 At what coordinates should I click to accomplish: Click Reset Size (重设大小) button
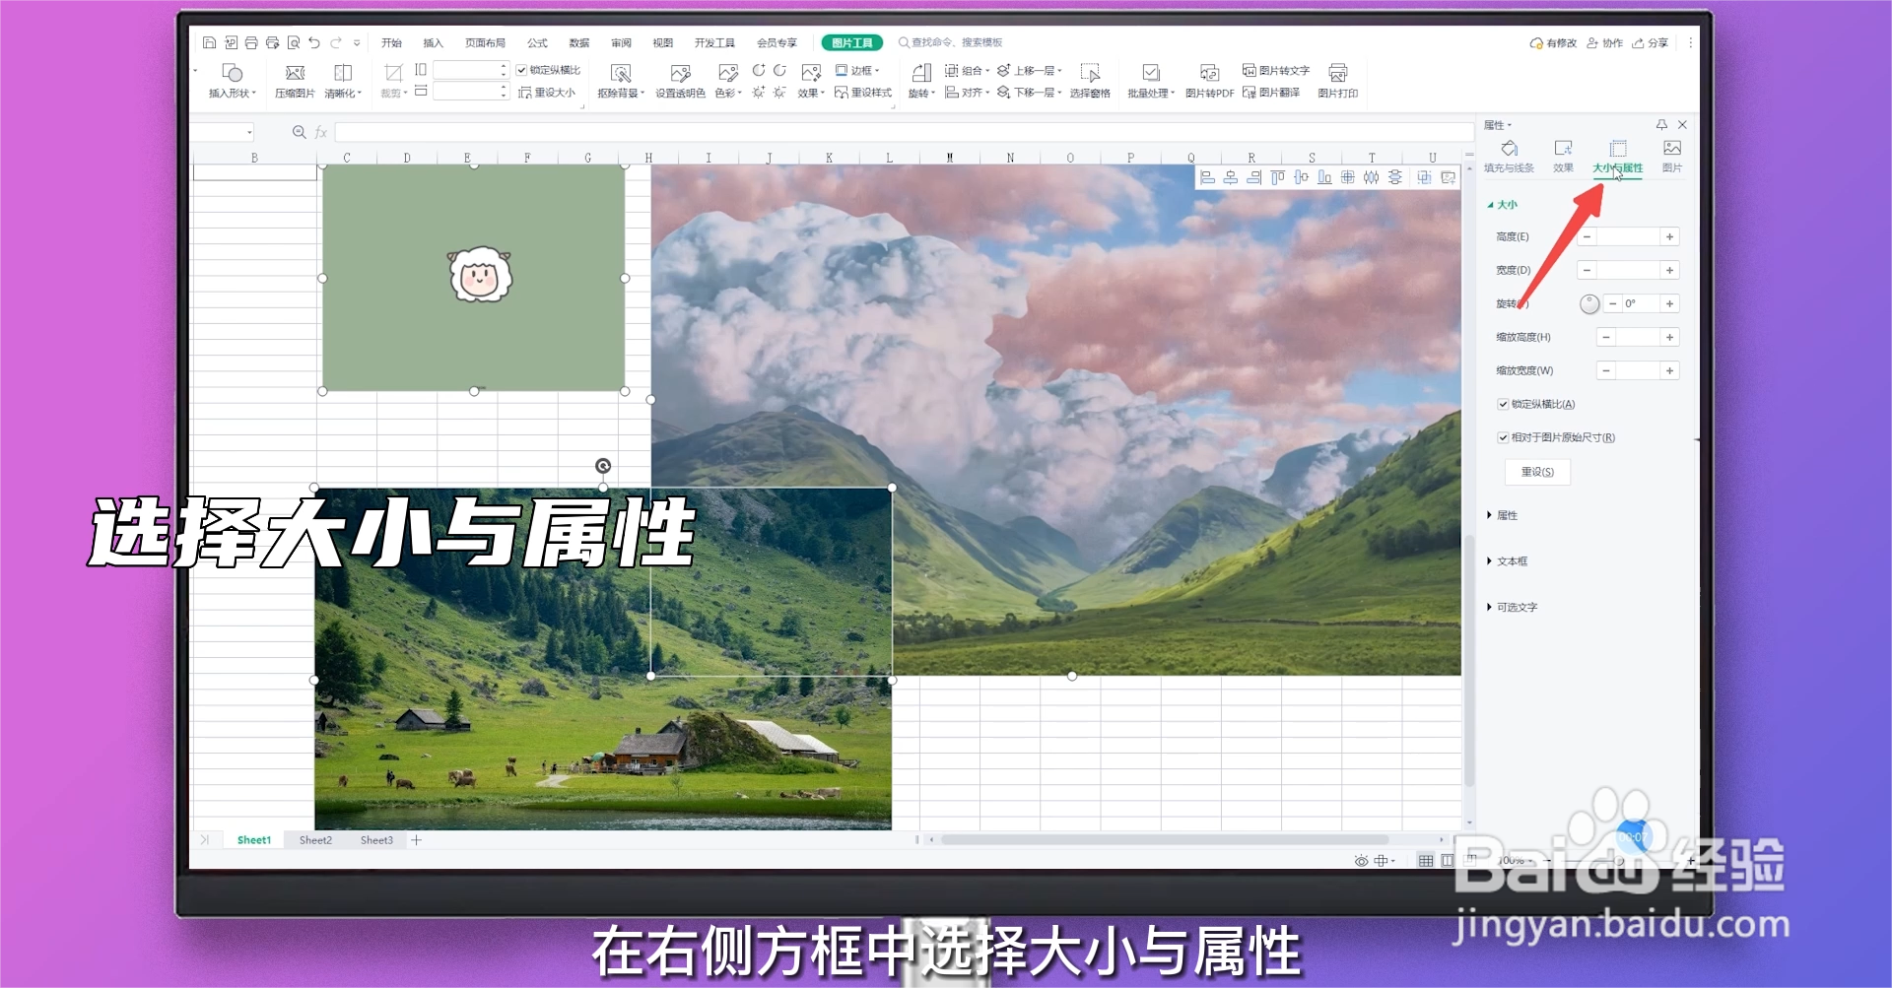[547, 93]
